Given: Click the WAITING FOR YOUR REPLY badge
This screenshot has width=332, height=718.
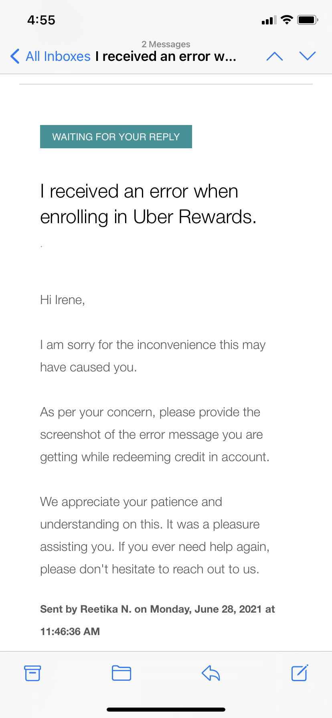Looking at the screenshot, I should [116, 137].
